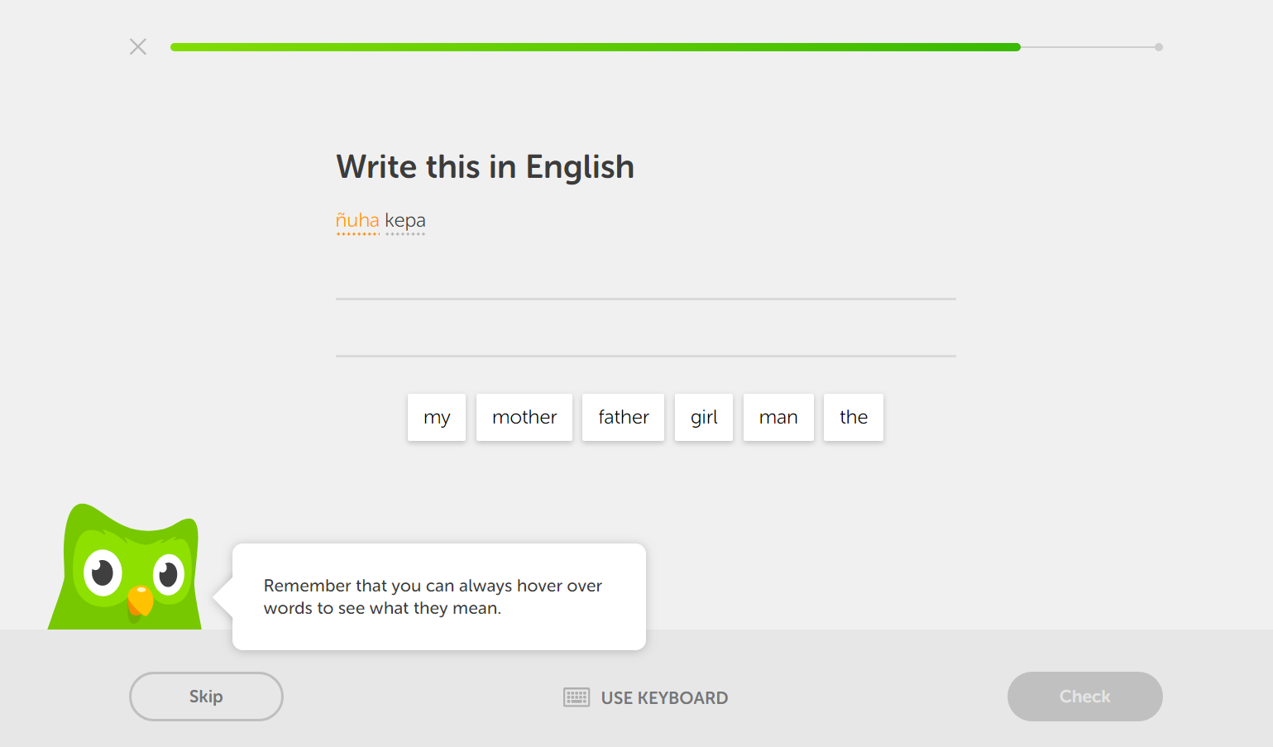Click the keyboard icon
Viewport: 1273px width, 747px height.
point(577,697)
